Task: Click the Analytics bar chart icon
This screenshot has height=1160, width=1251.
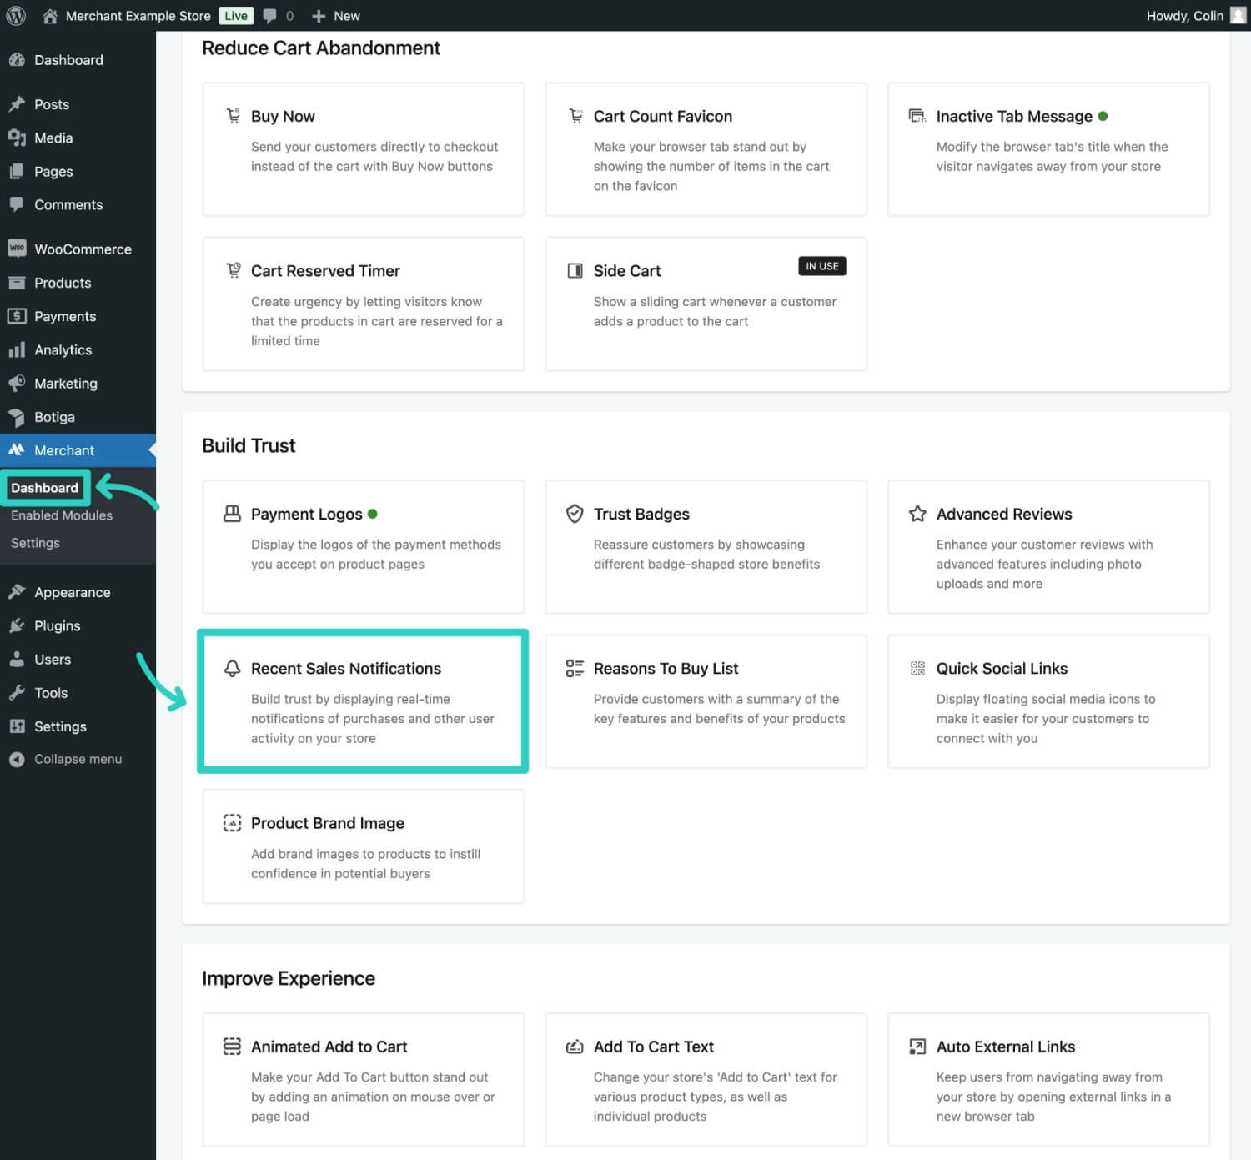Action: (x=17, y=350)
